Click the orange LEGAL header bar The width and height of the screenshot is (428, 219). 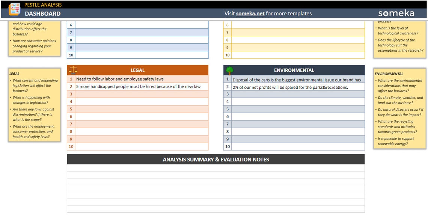[137, 70]
